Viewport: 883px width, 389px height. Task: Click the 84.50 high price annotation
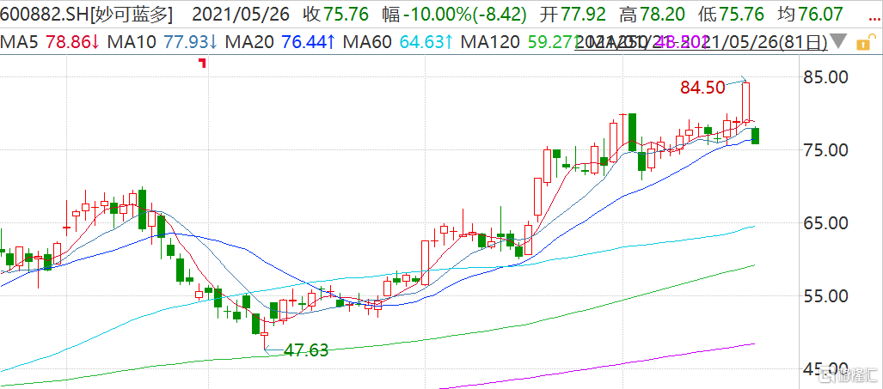[x=702, y=87]
